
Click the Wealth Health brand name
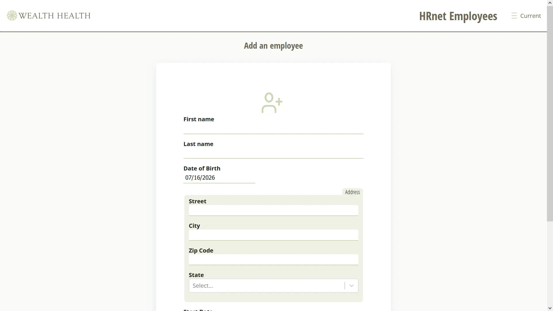[55, 16]
